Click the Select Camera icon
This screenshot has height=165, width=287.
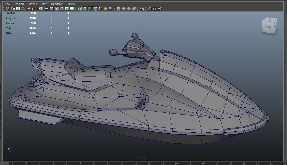[7, 9]
